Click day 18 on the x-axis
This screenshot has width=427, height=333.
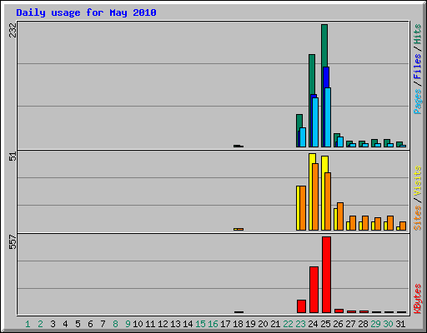click(x=238, y=324)
